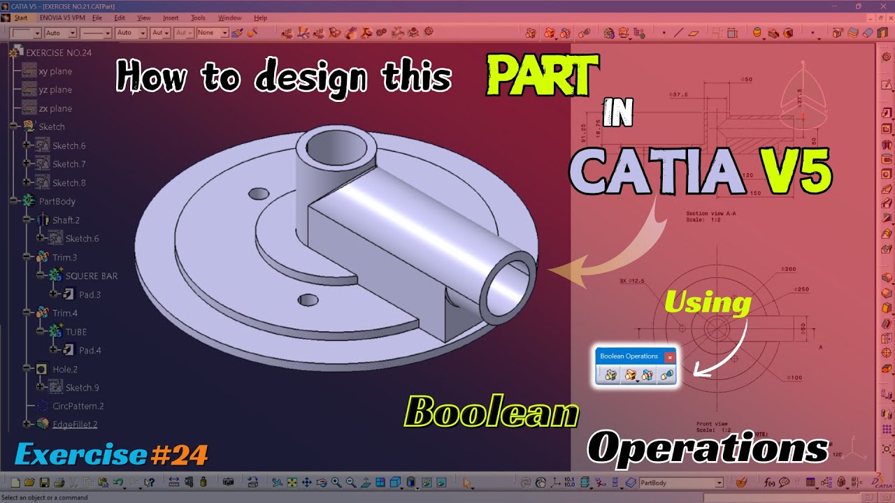Open the Window menu

coord(229,17)
